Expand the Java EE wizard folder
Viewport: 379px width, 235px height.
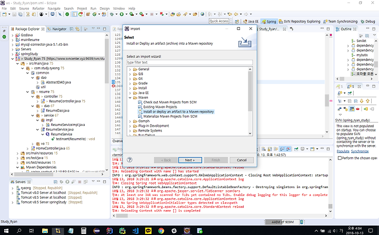tap(130, 93)
